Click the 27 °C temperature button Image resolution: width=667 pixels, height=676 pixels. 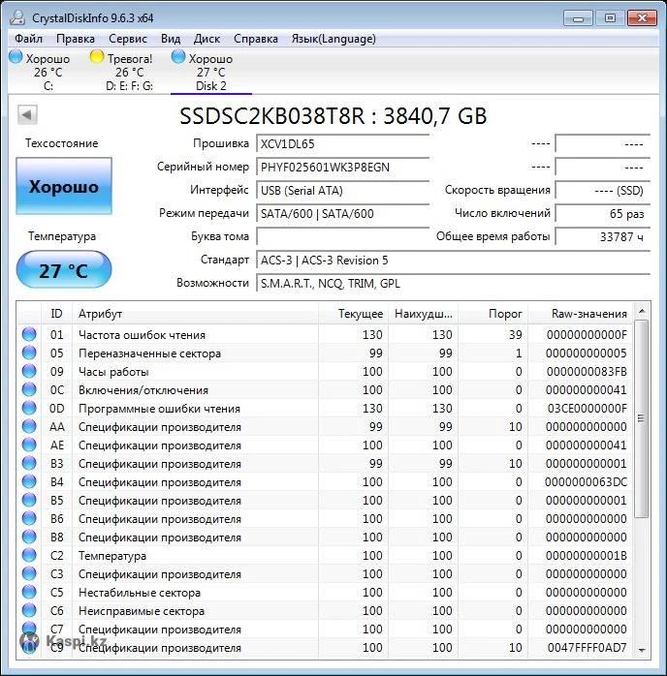point(63,271)
